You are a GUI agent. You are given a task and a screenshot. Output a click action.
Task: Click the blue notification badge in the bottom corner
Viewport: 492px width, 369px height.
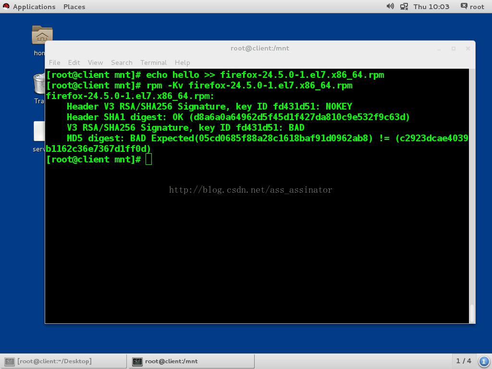pos(484,361)
